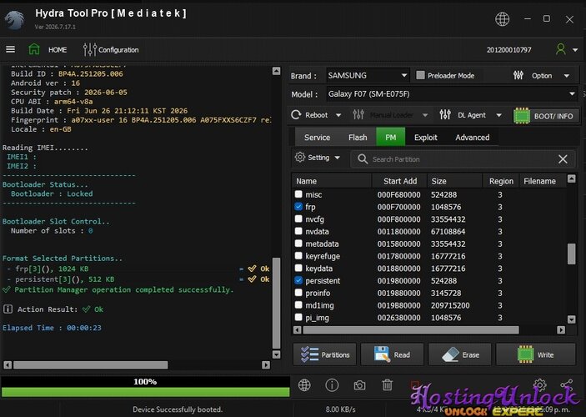The width and height of the screenshot is (586, 417).
Task: Click the trash bin icon
Action: tap(387, 384)
